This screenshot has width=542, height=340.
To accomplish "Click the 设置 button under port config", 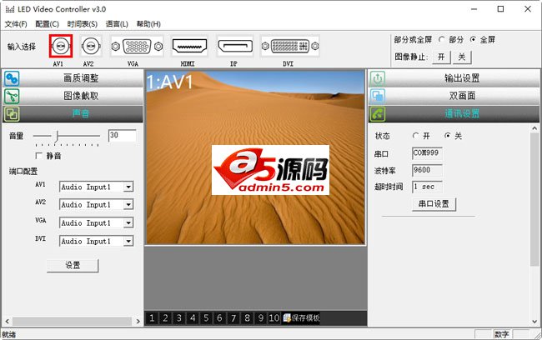I will tap(73, 265).
